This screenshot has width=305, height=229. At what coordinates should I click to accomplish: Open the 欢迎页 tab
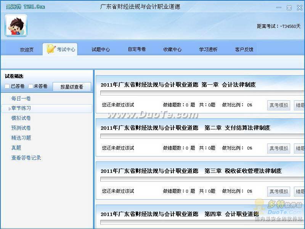[27, 50]
